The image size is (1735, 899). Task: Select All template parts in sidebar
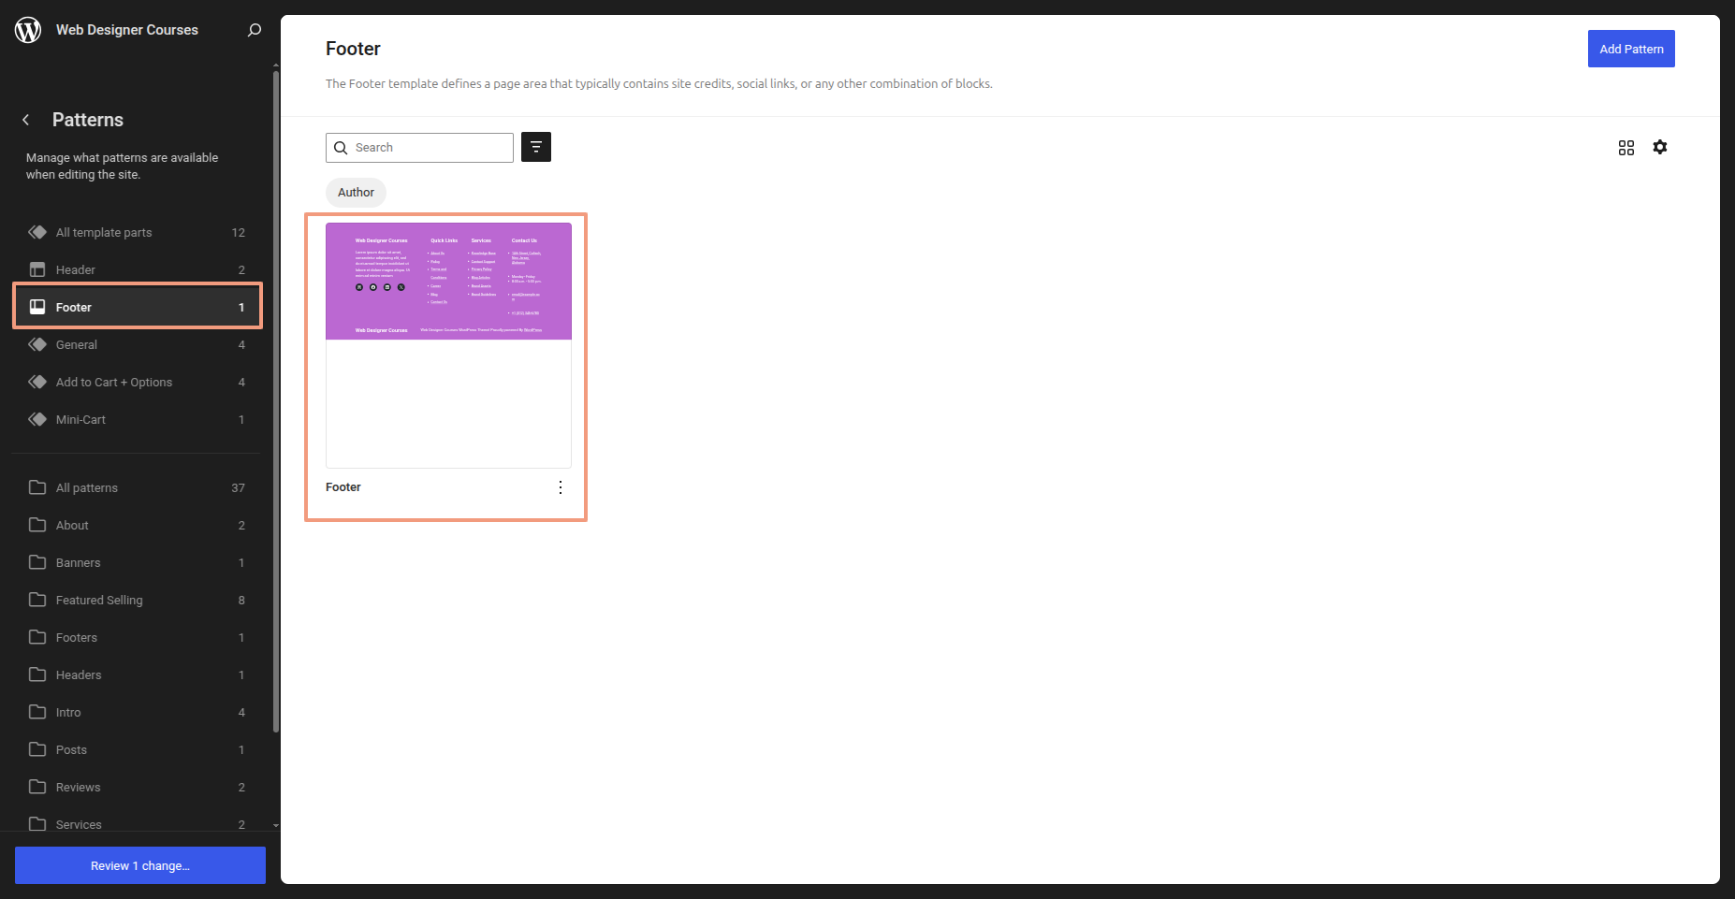tap(104, 232)
